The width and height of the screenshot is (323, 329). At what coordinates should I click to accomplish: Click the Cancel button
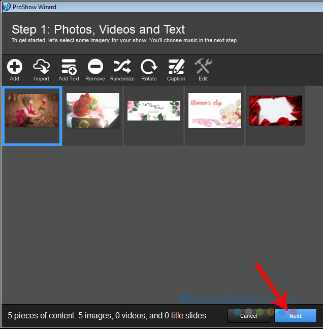tap(248, 316)
